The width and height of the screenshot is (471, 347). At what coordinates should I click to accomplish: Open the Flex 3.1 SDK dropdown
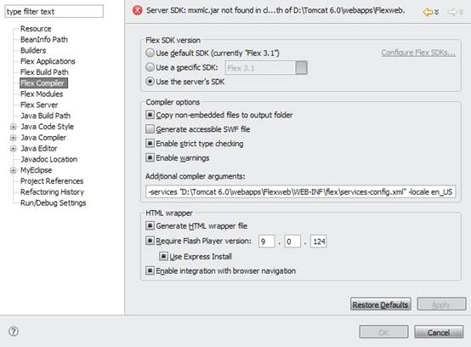[301, 67]
